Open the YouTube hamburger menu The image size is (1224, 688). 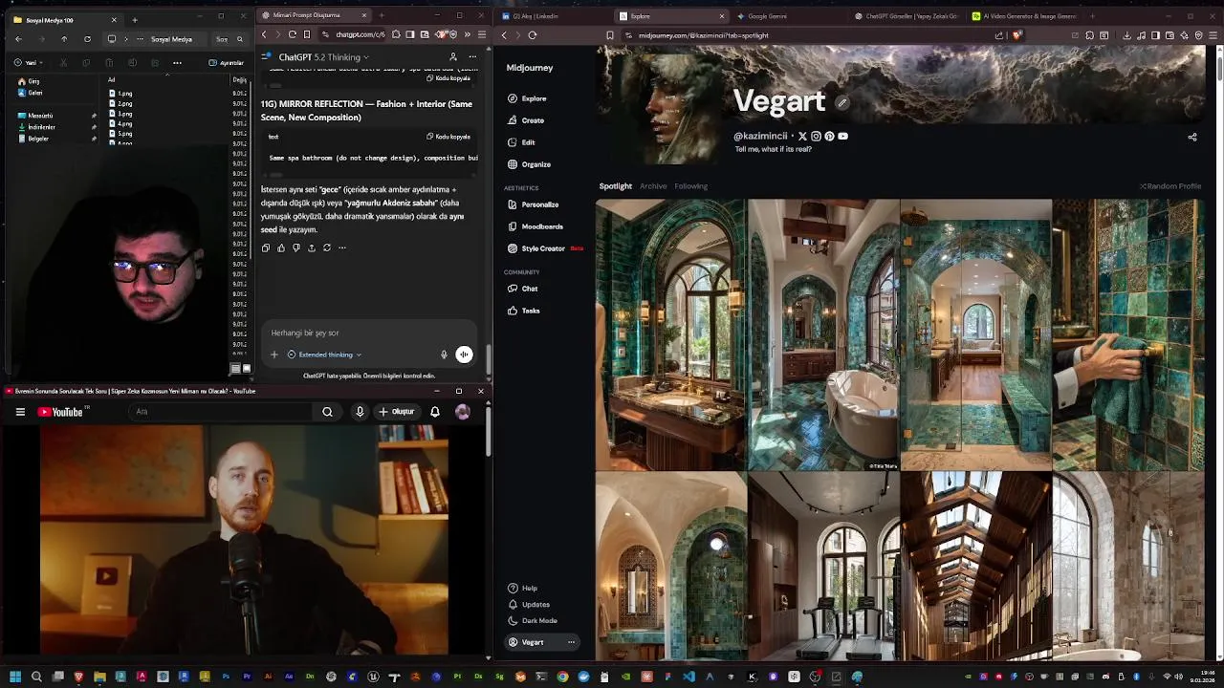tap(20, 412)
